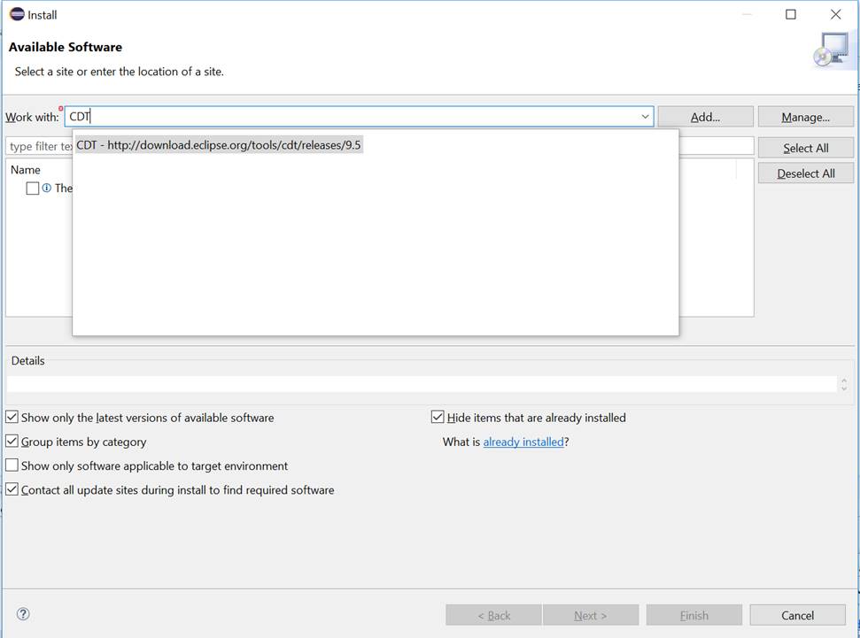
Task: Click Deselect All
Action: [x=805, y=173]
